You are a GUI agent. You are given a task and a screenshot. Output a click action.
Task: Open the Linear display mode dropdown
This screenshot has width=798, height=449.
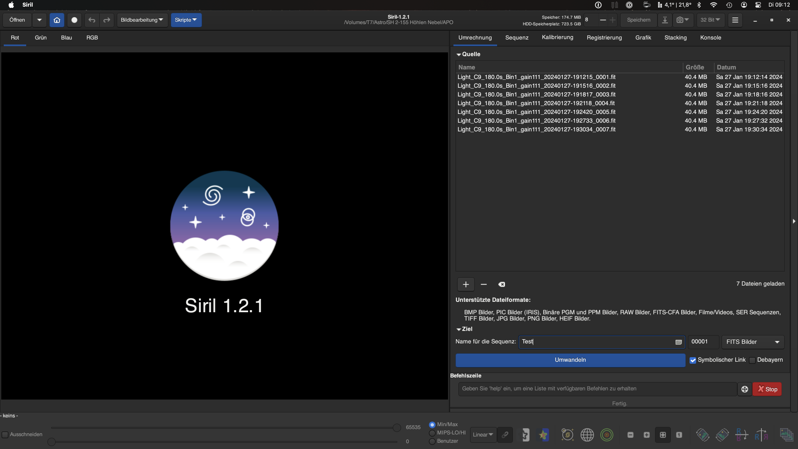483,435
